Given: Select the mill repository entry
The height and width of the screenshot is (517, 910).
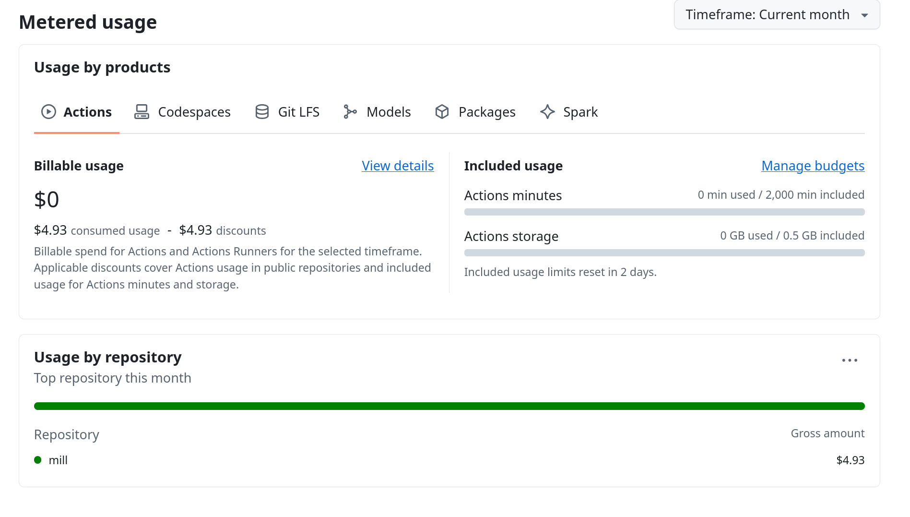Looking at the screenshot, I should (x=59, y=460).
